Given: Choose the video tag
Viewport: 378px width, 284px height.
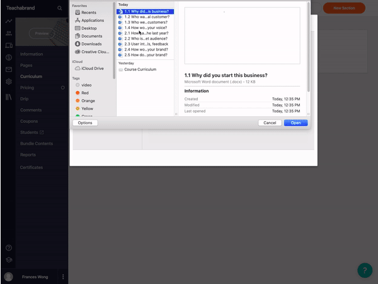Looking at the screenshot, I should 83,85.
